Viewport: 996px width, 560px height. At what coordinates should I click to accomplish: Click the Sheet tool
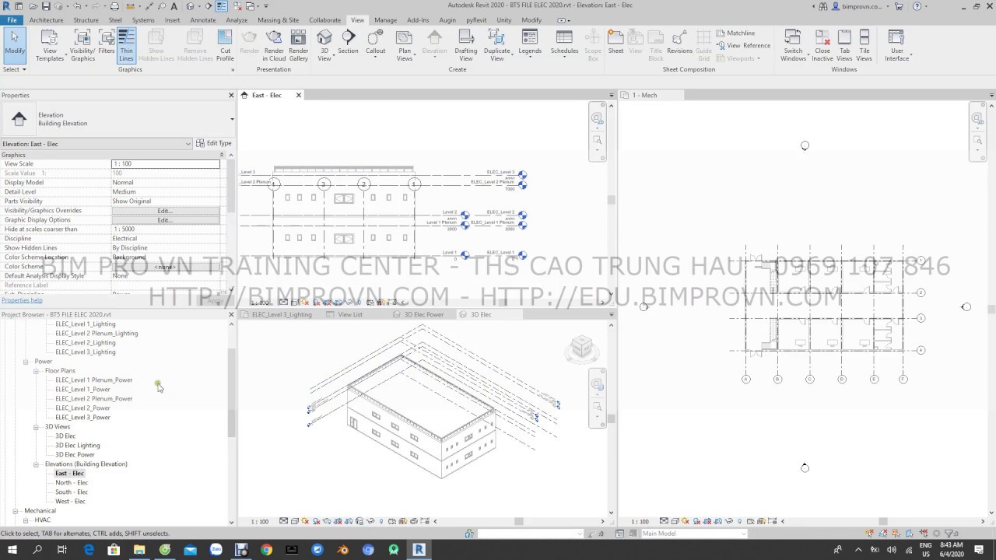(615, 44)
